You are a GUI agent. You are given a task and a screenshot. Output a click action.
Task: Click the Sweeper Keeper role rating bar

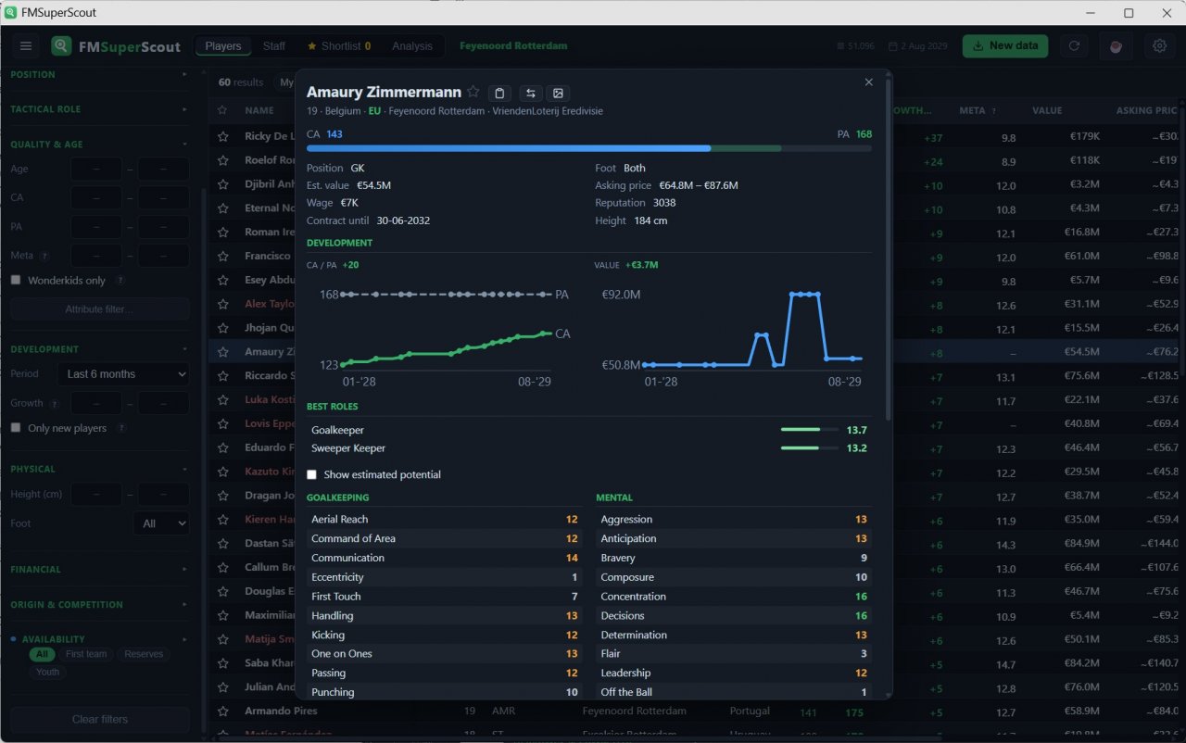[x=808, y=448]
